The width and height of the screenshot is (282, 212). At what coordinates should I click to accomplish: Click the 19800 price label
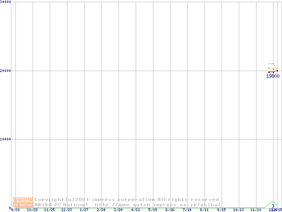coord(273,76)
